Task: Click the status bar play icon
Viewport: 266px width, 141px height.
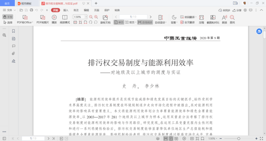Action: pyautogui.click(x=184, y=139)
